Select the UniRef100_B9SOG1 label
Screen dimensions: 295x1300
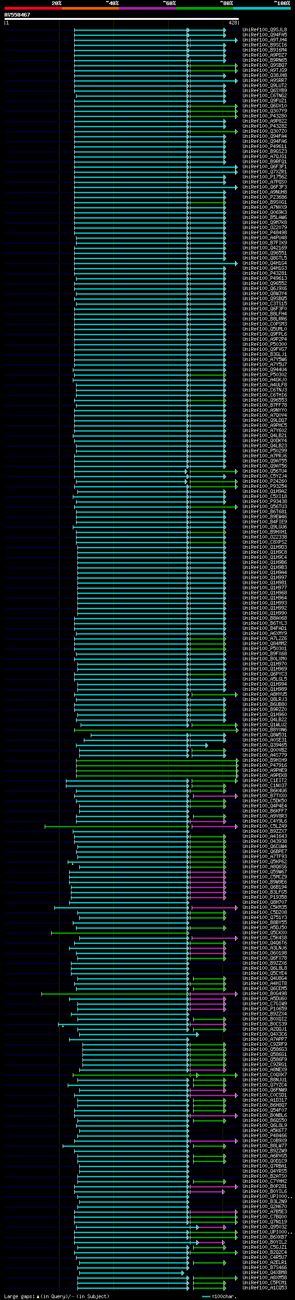(x=265, y=202)
